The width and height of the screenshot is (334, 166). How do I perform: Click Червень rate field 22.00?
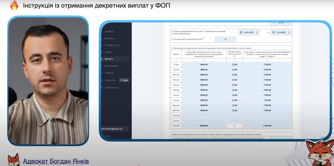pyautogui.click(x=235, y=90)
